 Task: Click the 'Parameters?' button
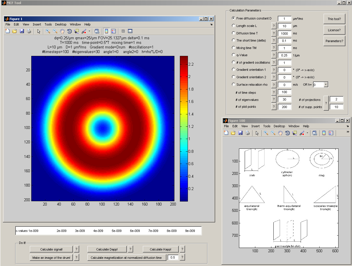coord(334,41)
